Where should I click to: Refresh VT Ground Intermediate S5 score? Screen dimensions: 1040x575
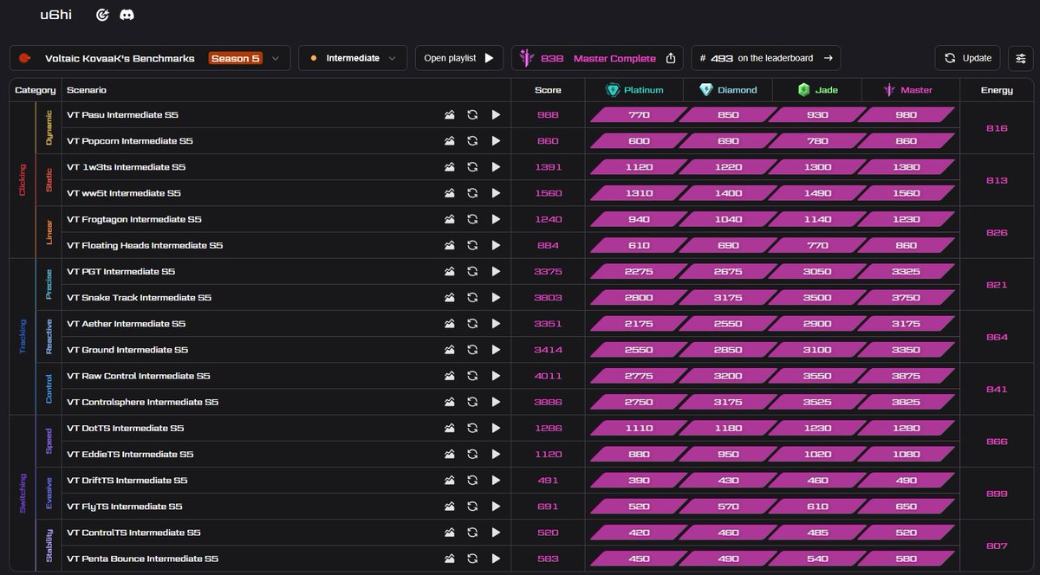point(472,350)
